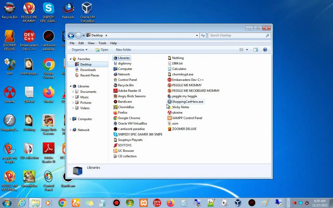Collapse the Libraries tree group
This screenshot has width=333, height=208.
tap(71, 86)
